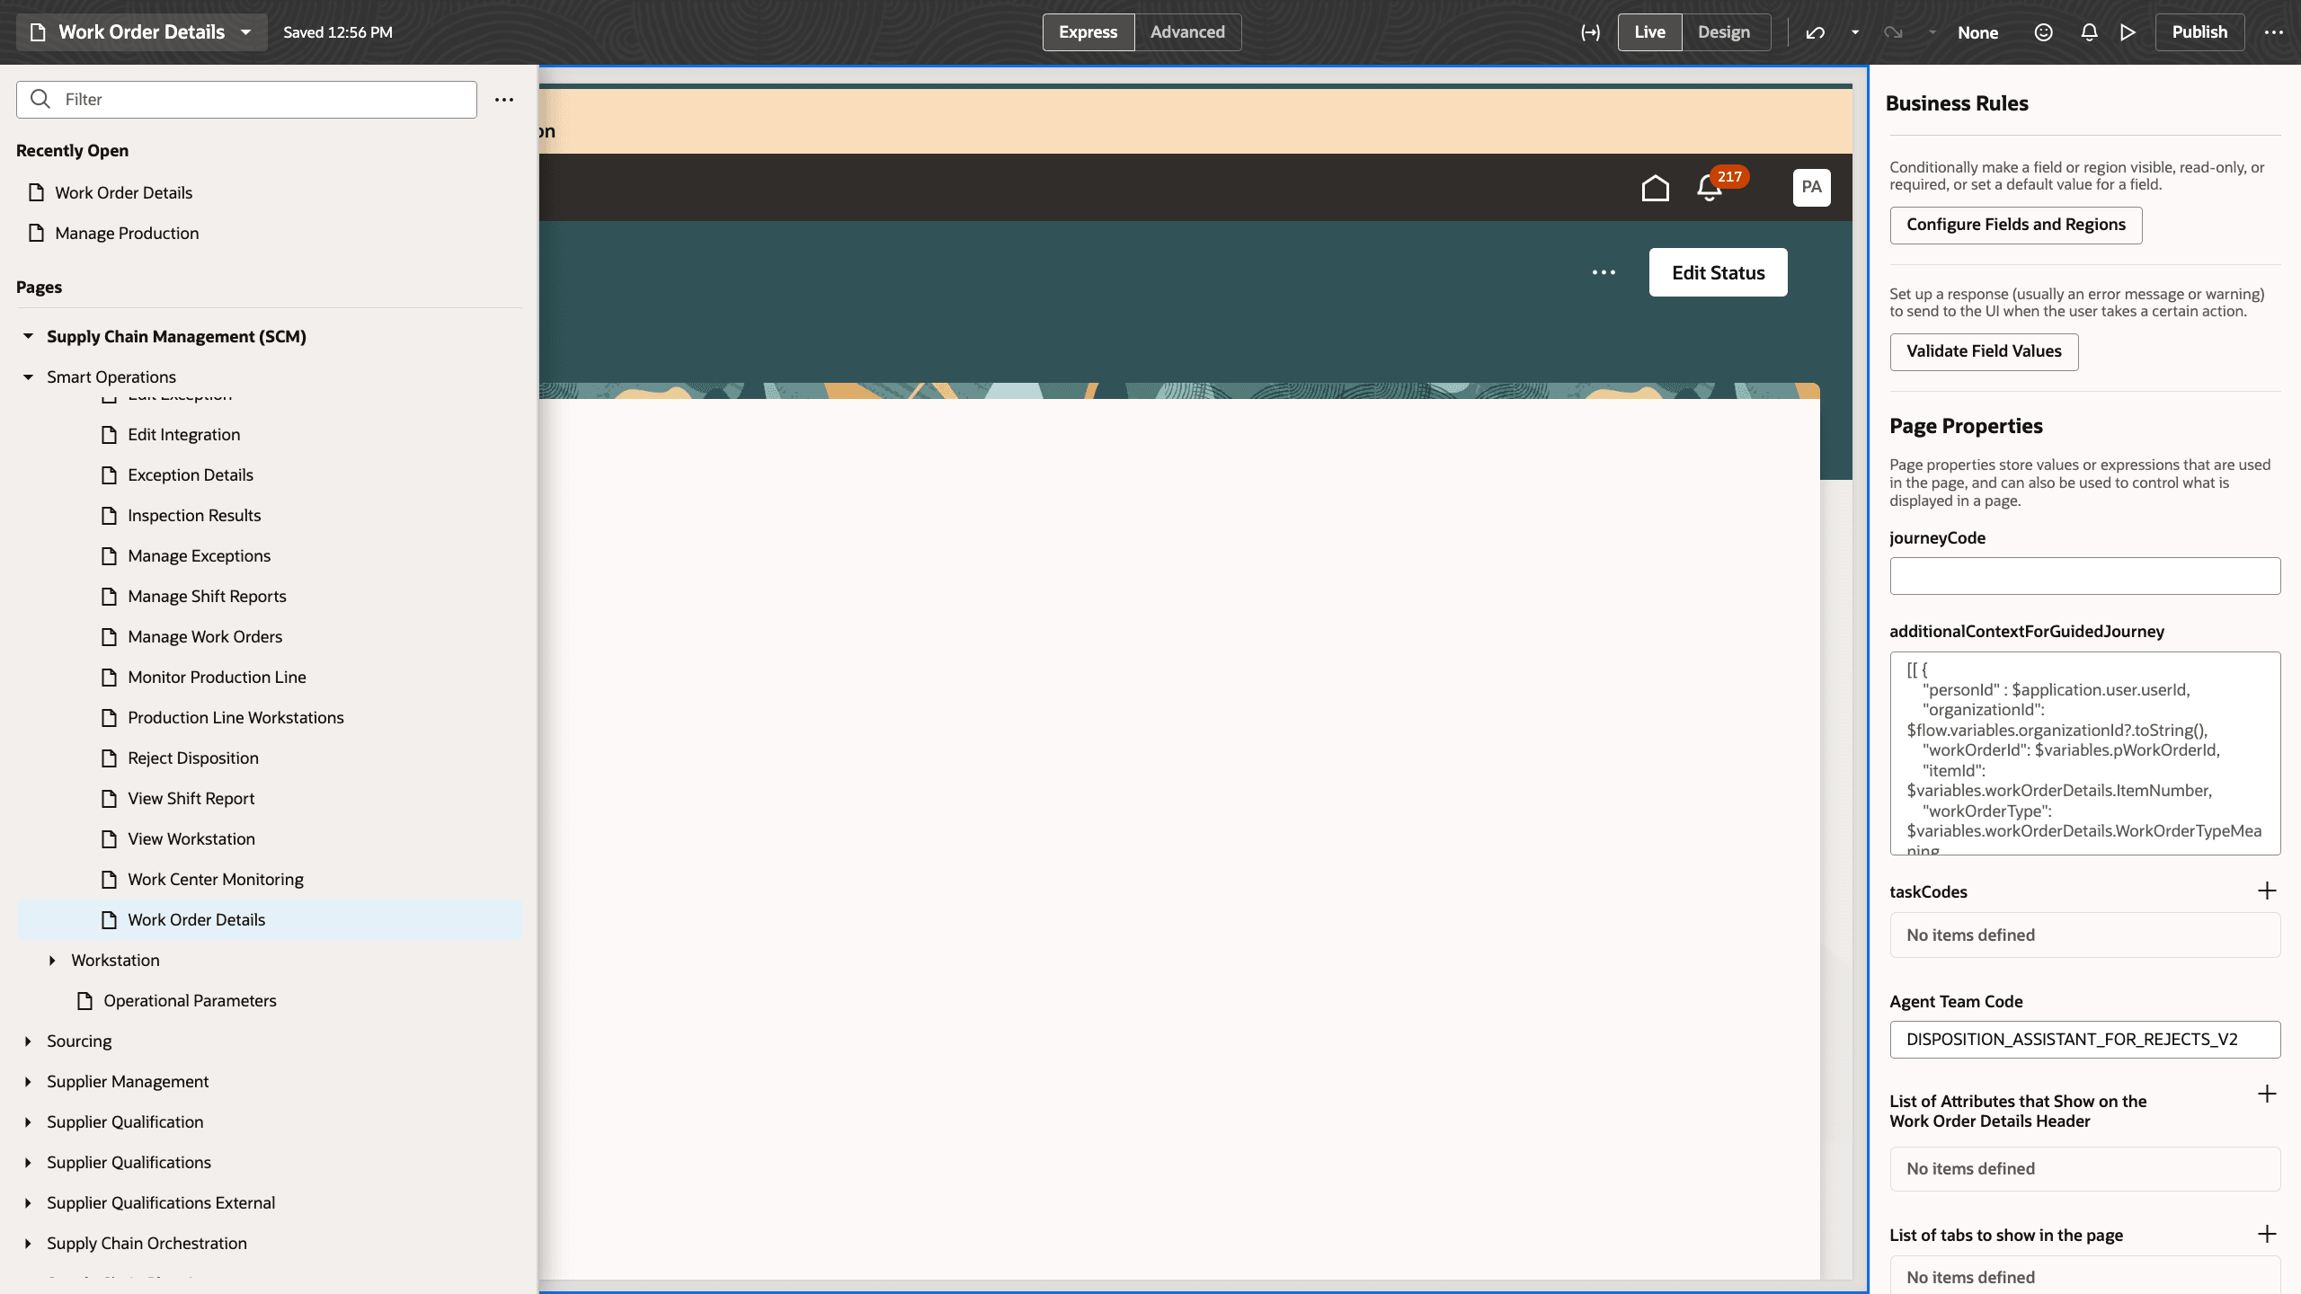Click the Publish button
Image resolution: width=2301 pixels, height=1294 pixels.
pyautogui.click(x=2199, y=32)
